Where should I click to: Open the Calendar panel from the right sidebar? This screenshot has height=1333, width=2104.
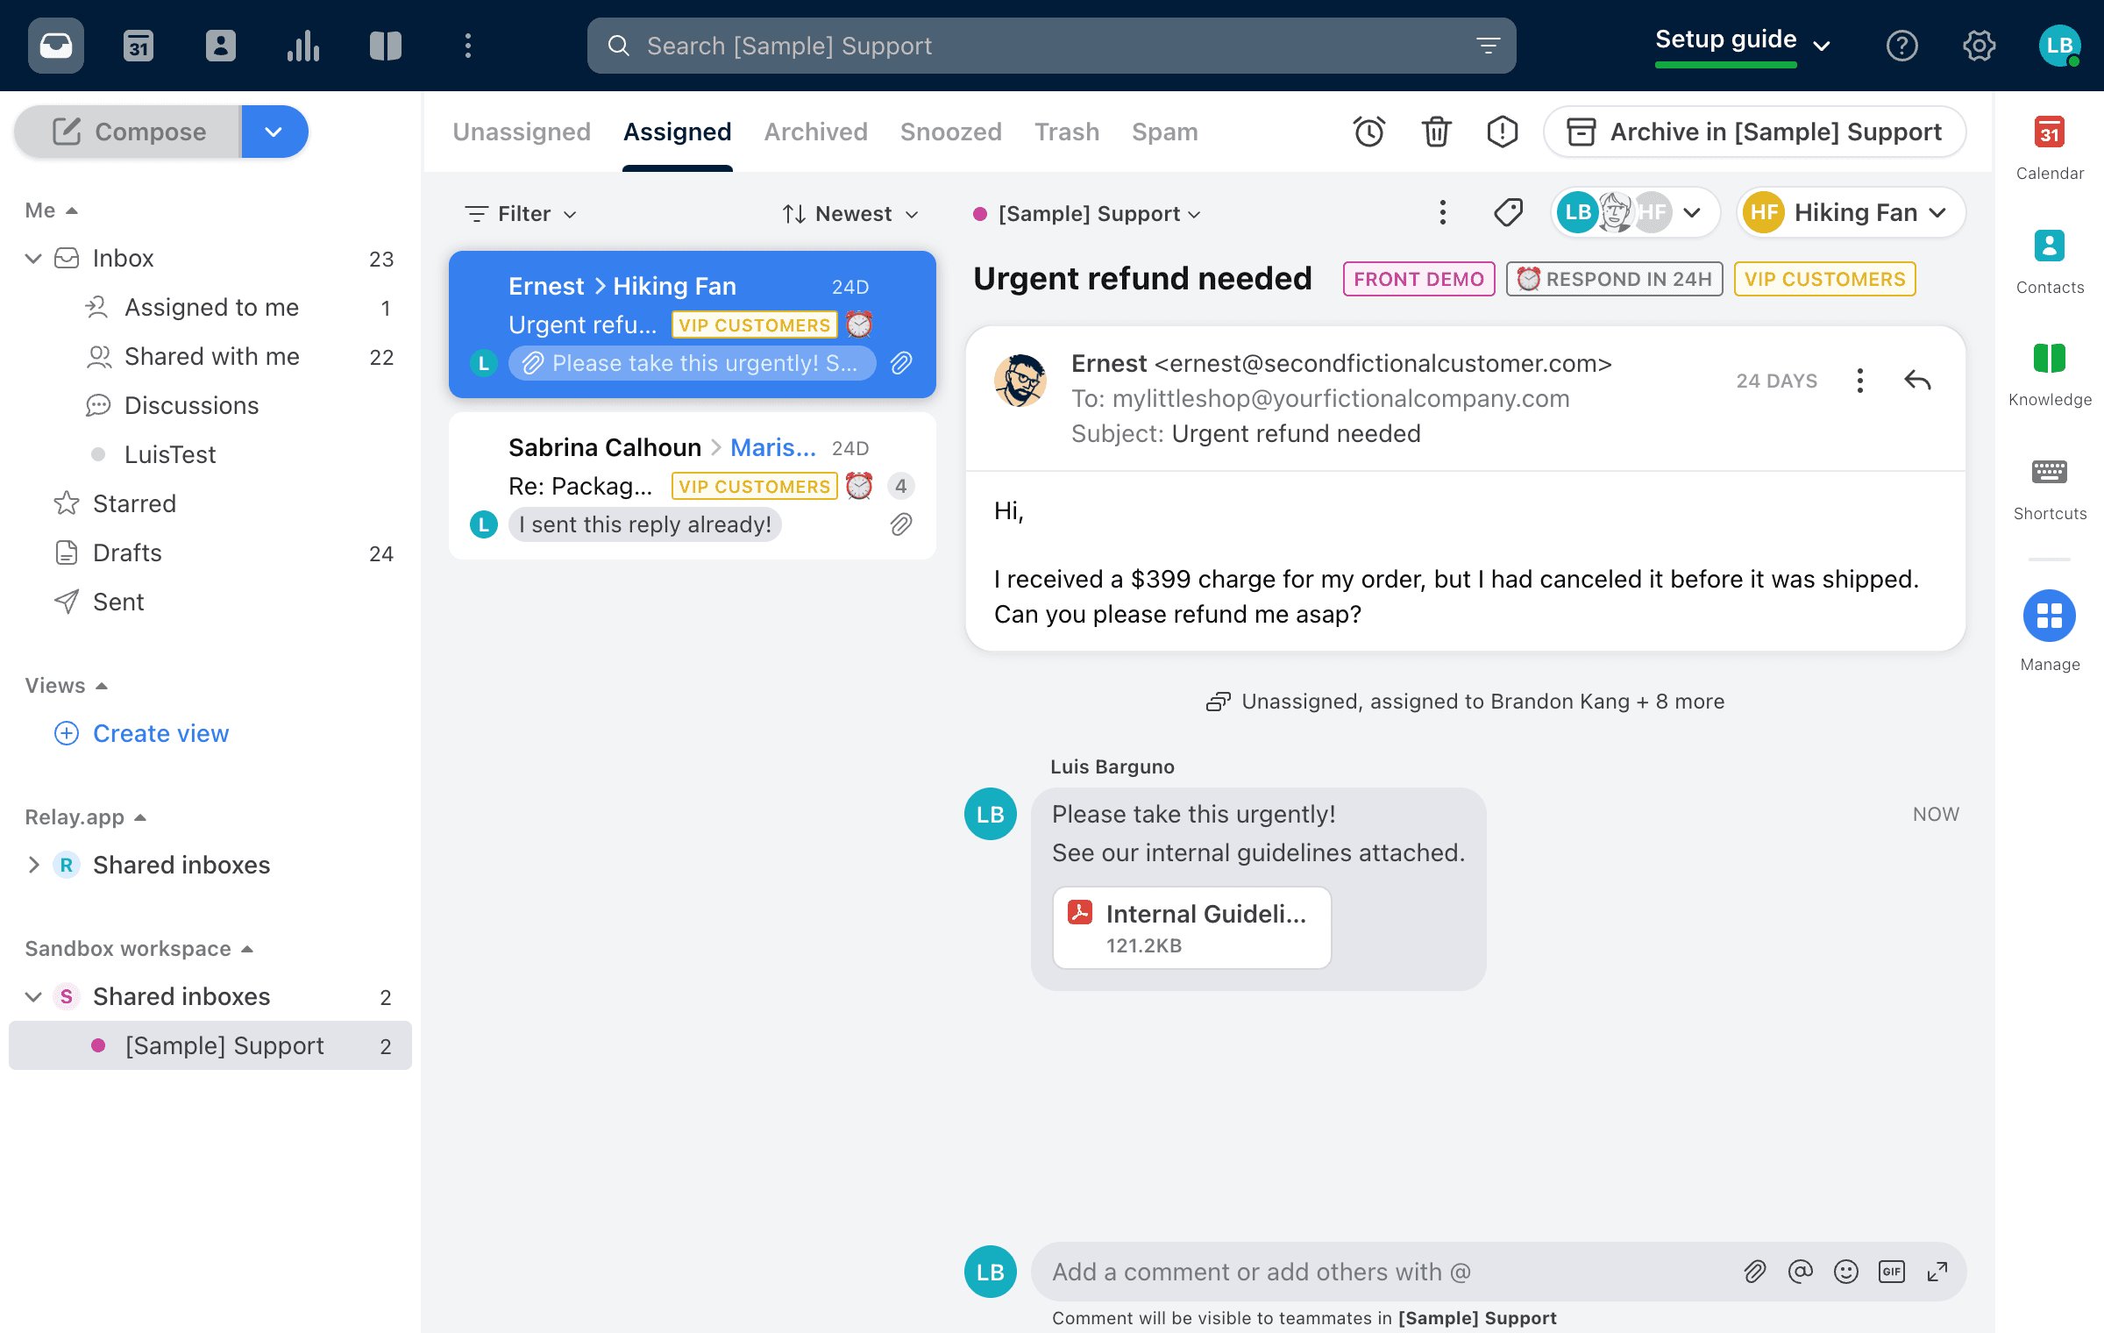[x=2049, y=140]
